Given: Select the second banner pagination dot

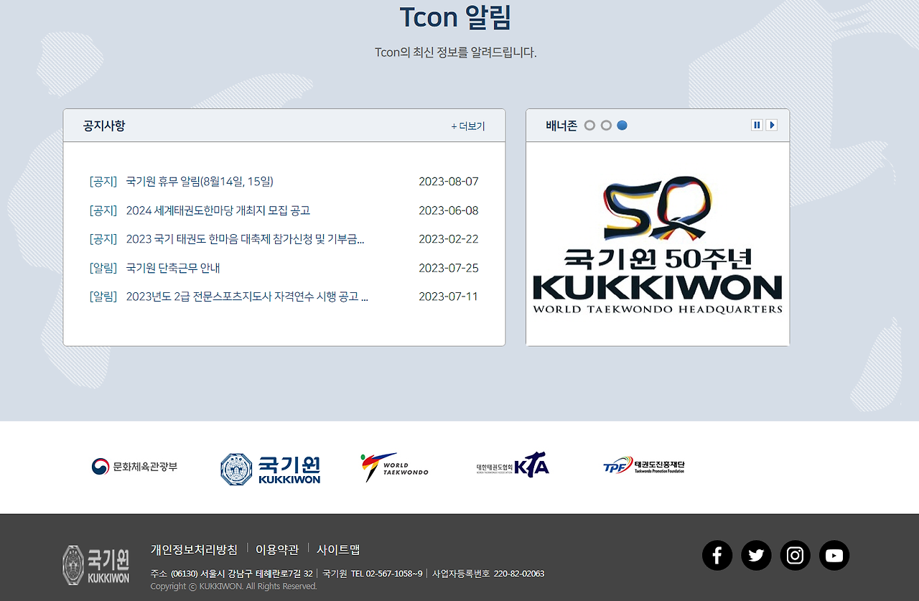Looking at the screenshot, I should pyautogui.click(x=605, y=125).
